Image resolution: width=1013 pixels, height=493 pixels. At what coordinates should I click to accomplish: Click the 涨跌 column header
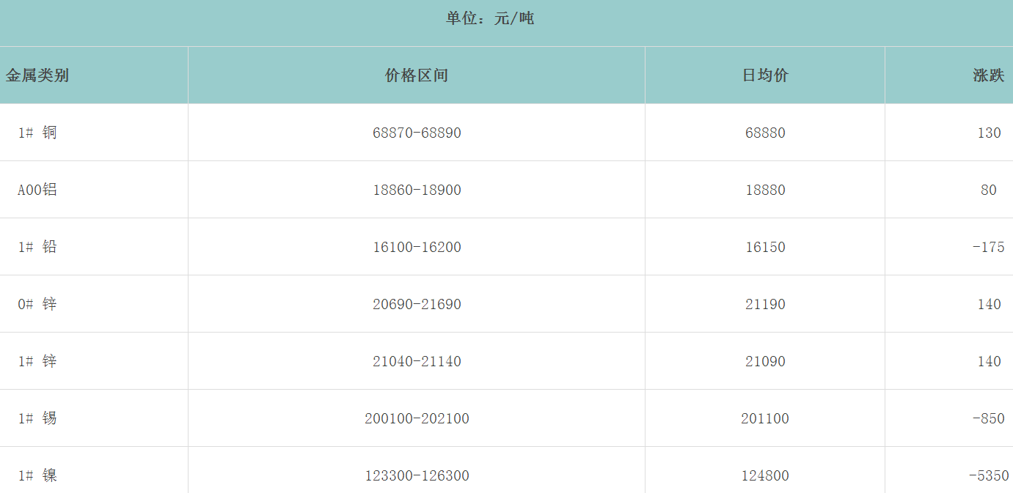coord(988,75)
